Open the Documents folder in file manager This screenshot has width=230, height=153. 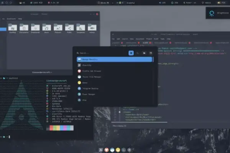tap(24, 28)
